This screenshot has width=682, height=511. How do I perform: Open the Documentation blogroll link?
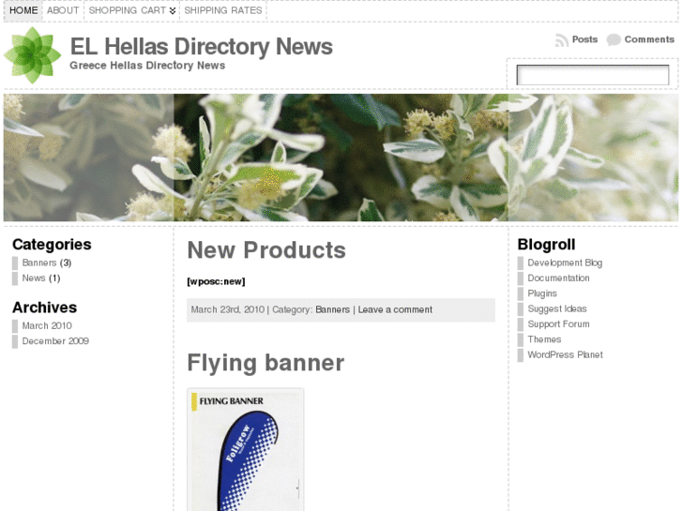(558, 278)
